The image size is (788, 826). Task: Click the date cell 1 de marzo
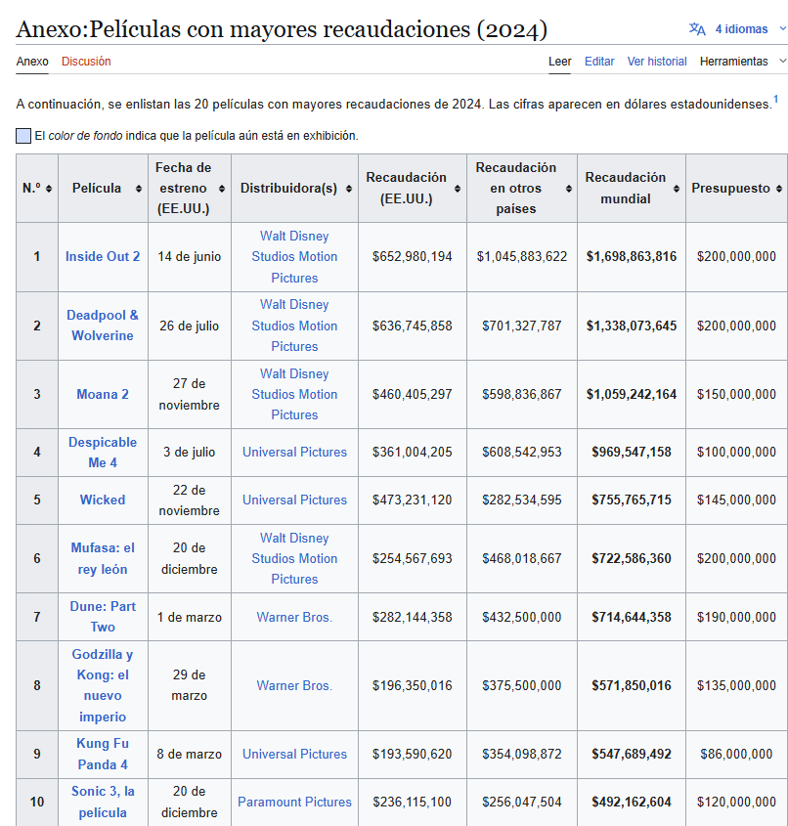[189, 617]
